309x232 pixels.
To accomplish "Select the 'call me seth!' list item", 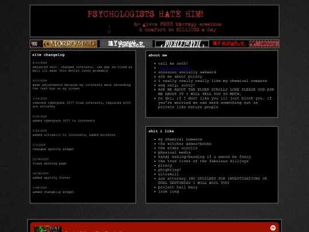I will (173, 64).
